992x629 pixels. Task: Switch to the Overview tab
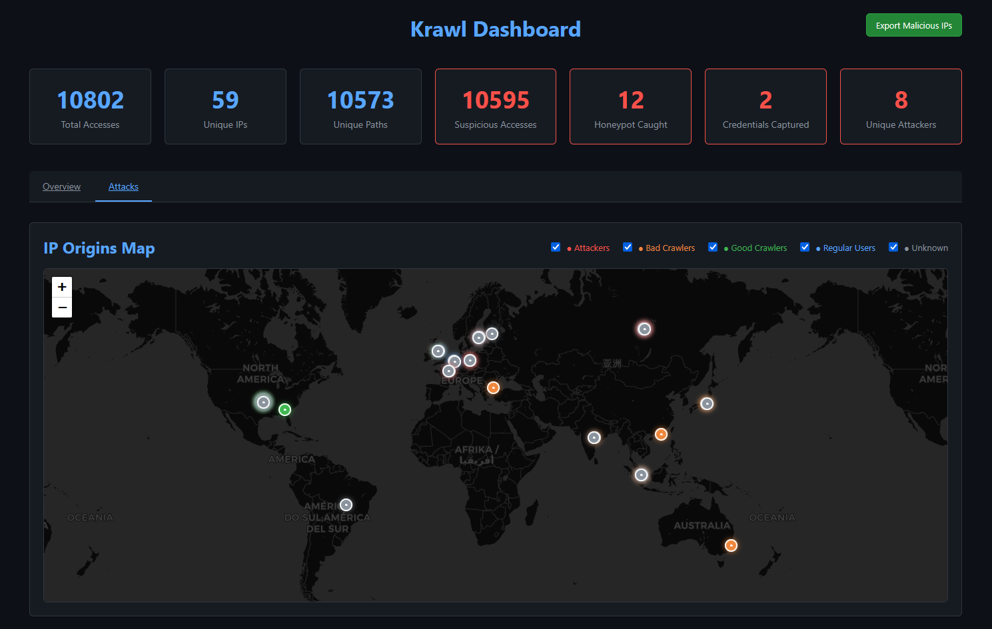coord(61,186)
